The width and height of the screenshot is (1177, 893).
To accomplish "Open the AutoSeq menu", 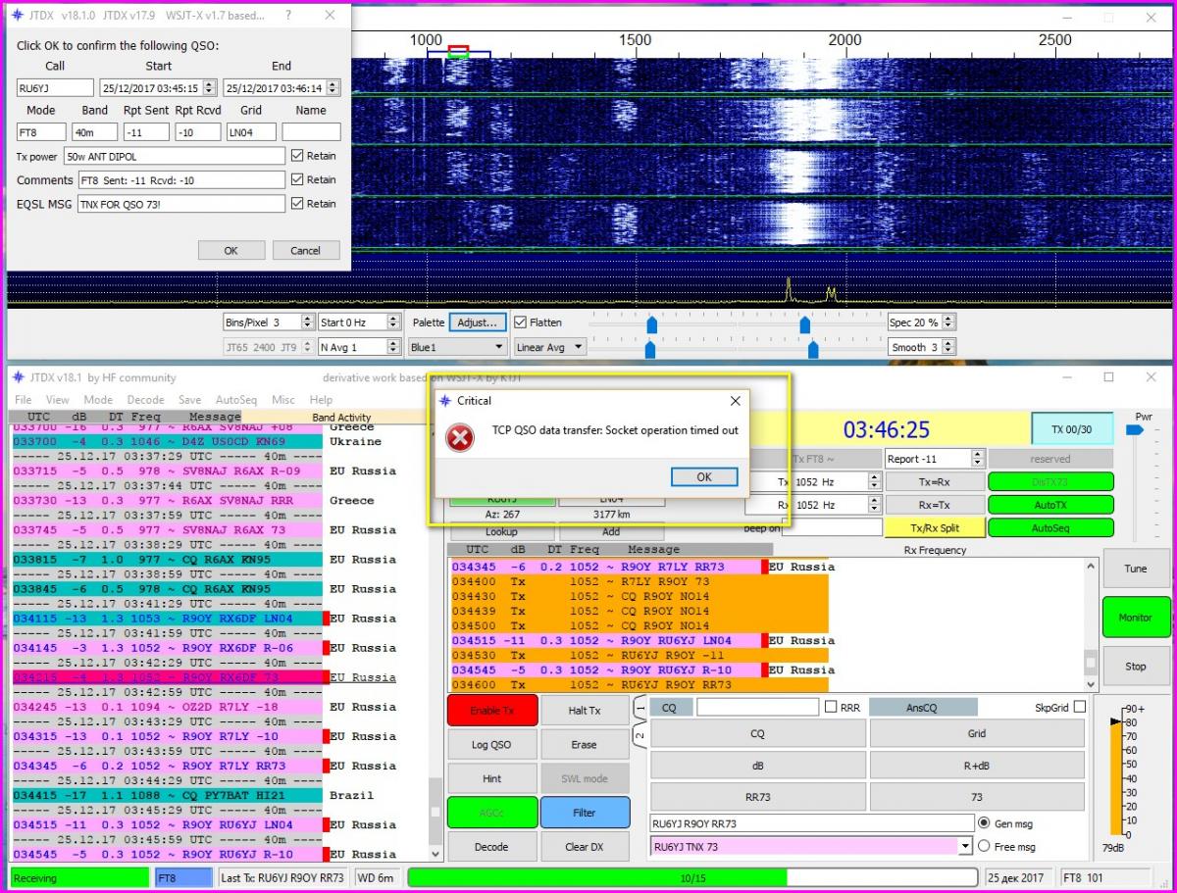I will click(x=235, y=400).
